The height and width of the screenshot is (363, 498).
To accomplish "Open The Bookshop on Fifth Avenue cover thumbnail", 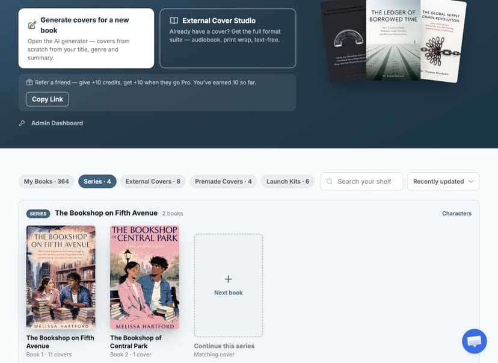I will click(x=61, y=277).
